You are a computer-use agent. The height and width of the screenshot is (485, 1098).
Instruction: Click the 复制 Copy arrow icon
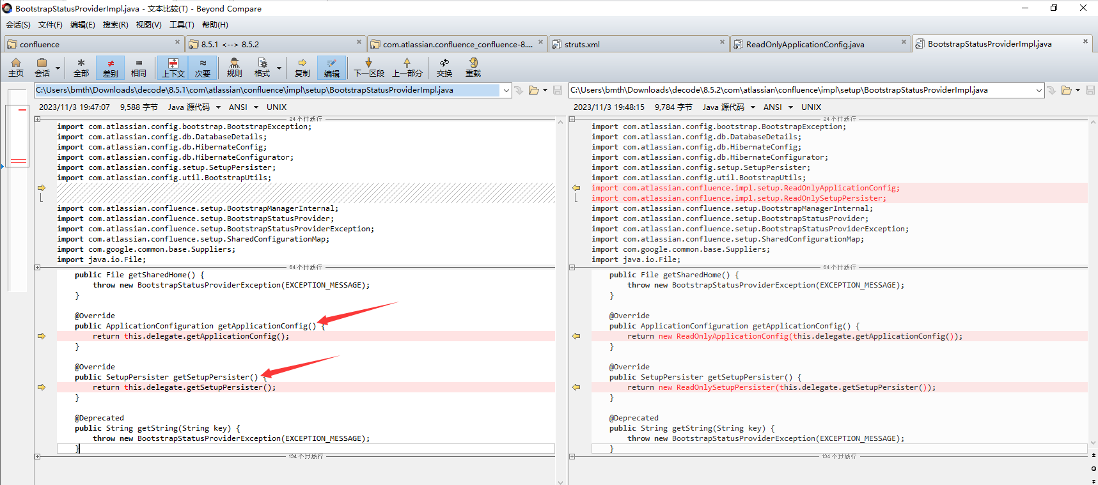tap(302, 67)
